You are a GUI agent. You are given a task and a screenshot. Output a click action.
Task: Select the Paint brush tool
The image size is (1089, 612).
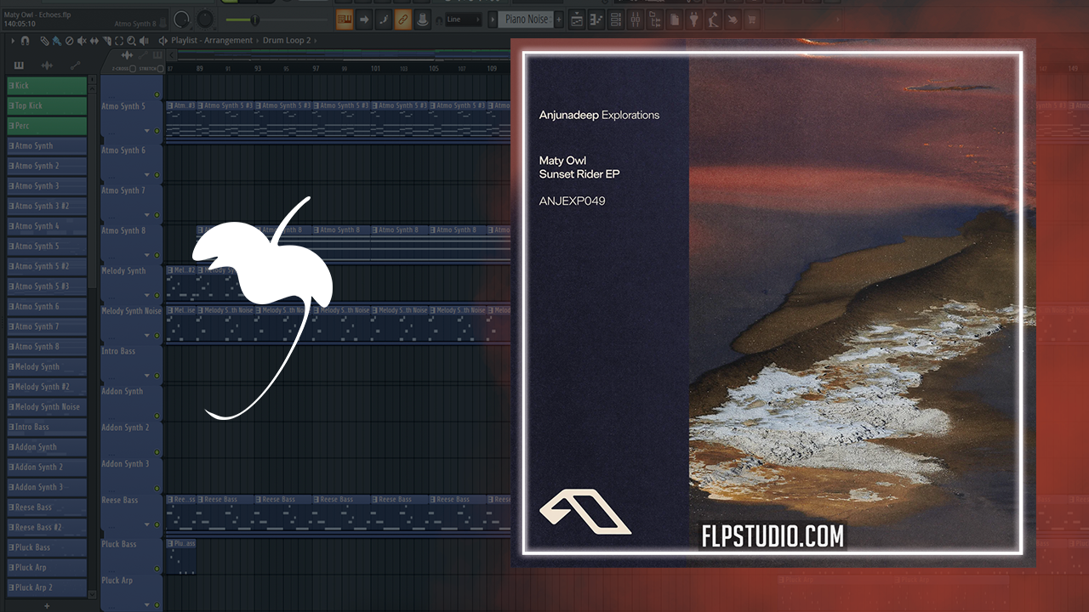pos(56,40)
